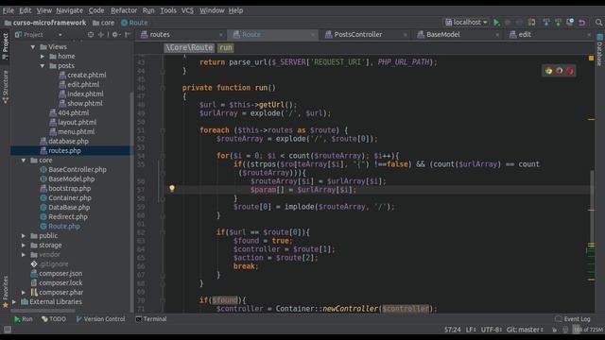Click the scroll from source target icon
Viewport: 605px width, 340px height.
click(x=91, y=35)
